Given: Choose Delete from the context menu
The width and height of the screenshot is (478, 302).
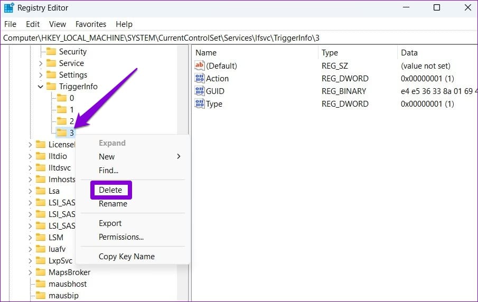Looking at the screenshot, I should [x=111, y=190].
